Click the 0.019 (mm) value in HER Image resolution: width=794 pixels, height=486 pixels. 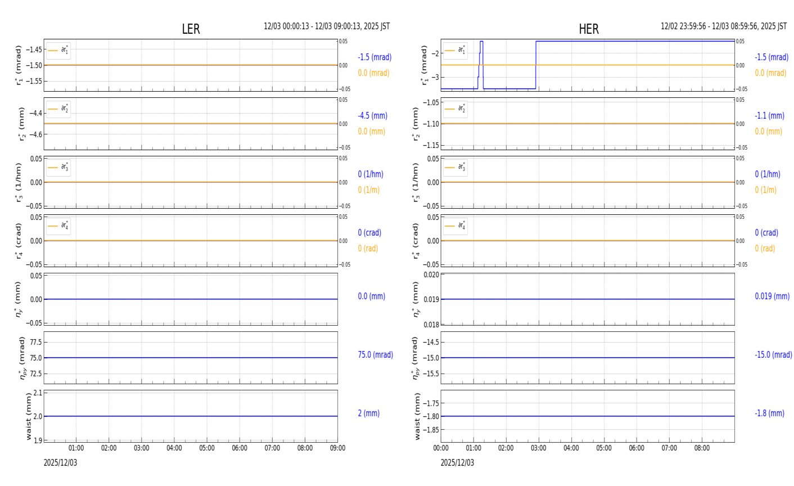(772, 296)
